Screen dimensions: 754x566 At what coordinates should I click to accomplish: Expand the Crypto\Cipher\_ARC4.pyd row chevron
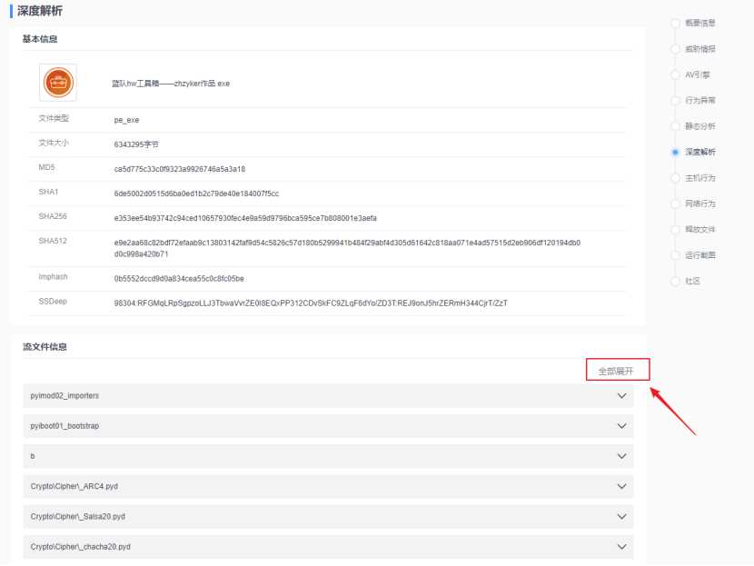point(621,487)
